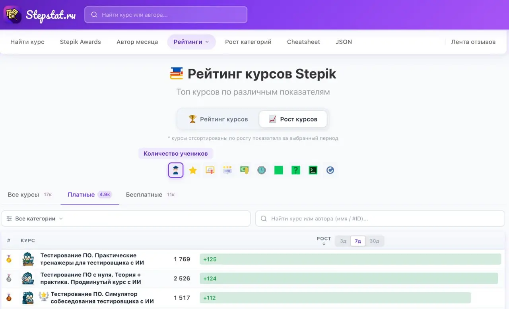Image resolution: width=509 pixels, height=309 pixels.
Task: Select the plain green square metric icon
Action: (x=278, y=170)
